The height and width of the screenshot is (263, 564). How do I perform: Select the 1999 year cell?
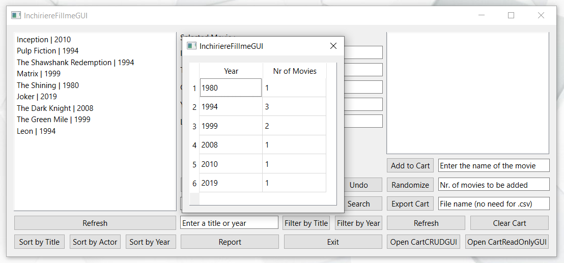[x=231, y=126]
